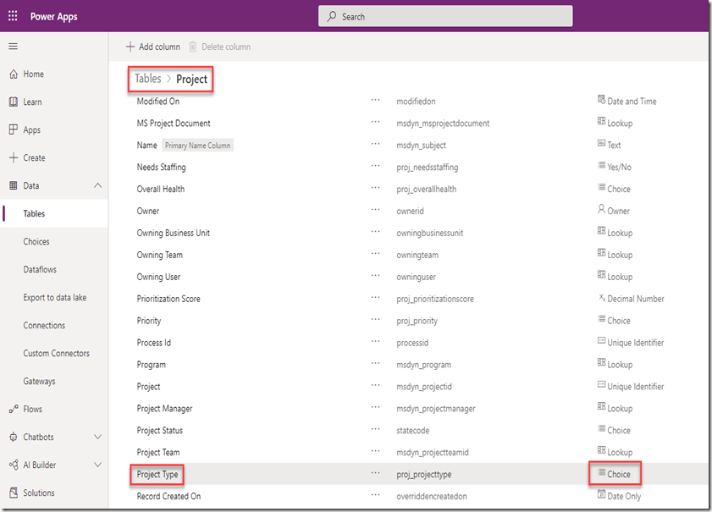The width and height of the screenshot is (712, 512).
Task: Open the Project Type column
Action: point(157,475)
